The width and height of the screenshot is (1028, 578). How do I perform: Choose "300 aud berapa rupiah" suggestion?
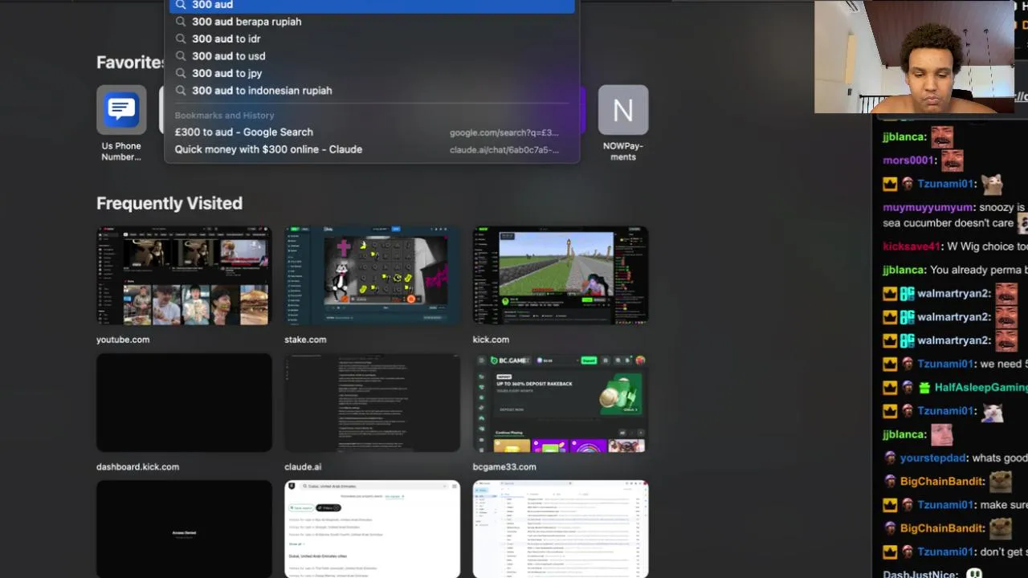click(371, 22)
